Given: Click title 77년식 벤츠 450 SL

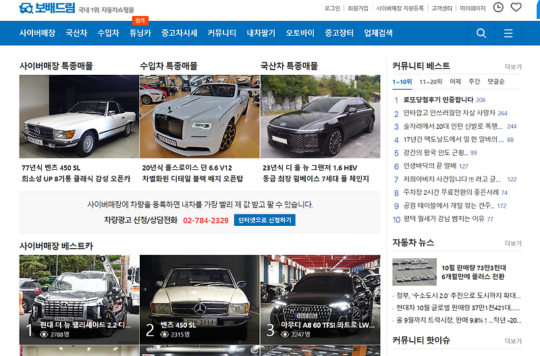Looking at the screenshot, I should (51, 168).
